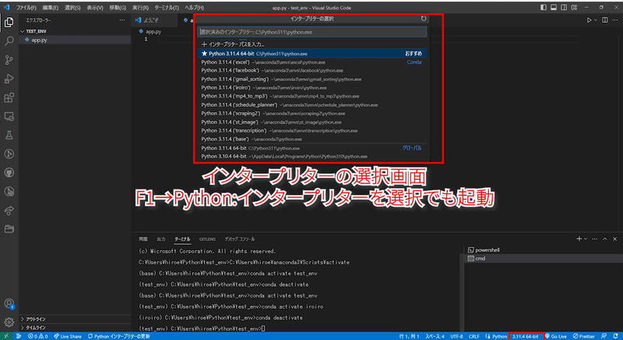
Task: Select the cmd terminal in list
Action: pos(542,258)
